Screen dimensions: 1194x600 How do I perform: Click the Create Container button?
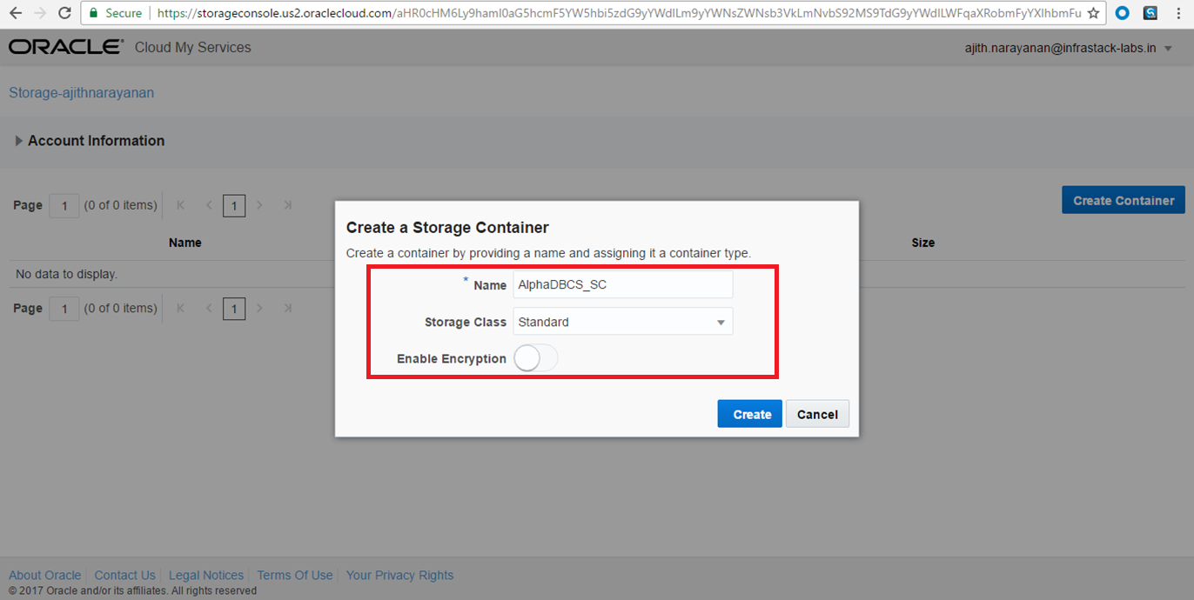pyautogui.click(x=1124, y=200)
